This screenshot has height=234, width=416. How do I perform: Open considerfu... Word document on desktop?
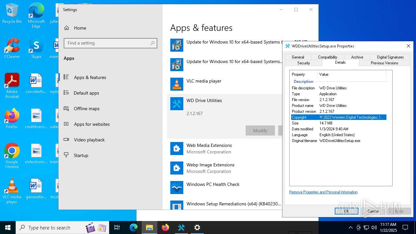click(36, 83)
